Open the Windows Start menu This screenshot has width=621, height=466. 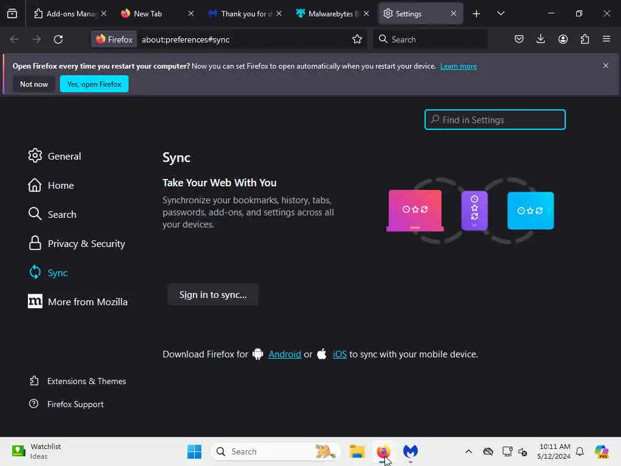[195, 451]
